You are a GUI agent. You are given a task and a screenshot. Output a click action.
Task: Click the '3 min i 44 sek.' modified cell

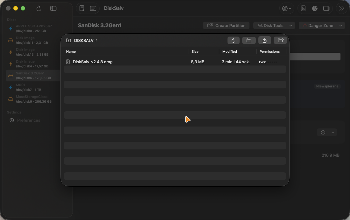236,62
